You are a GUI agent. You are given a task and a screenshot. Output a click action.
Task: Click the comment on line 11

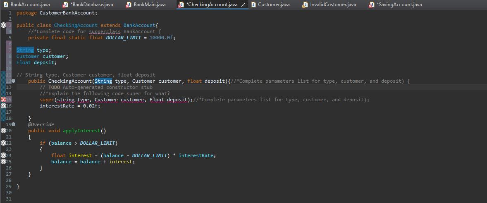(86, 75)
